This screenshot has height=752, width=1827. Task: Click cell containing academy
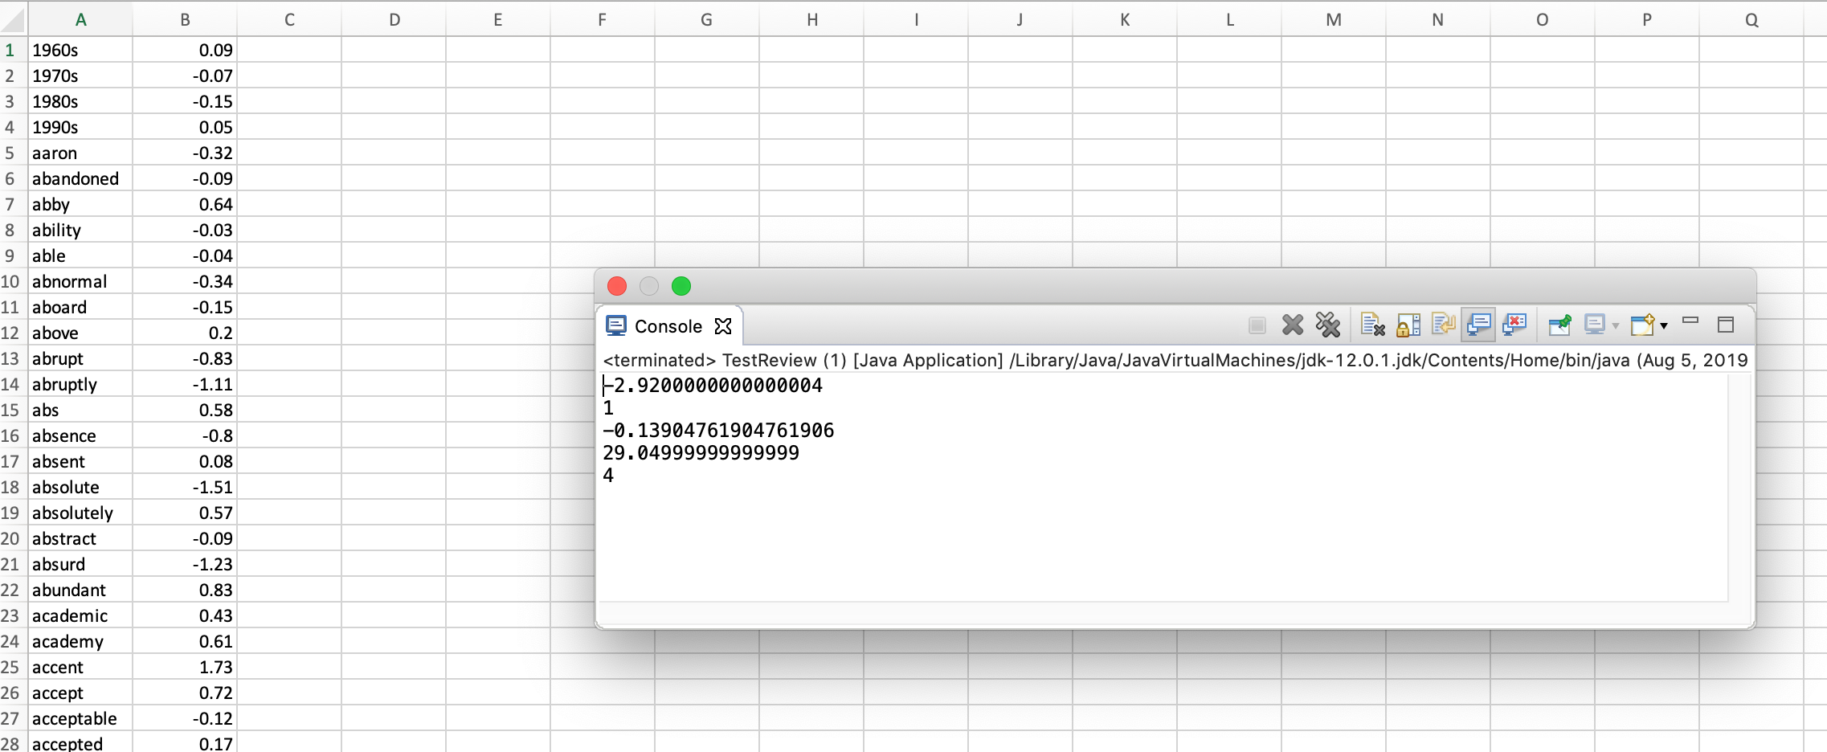[80, 641]
